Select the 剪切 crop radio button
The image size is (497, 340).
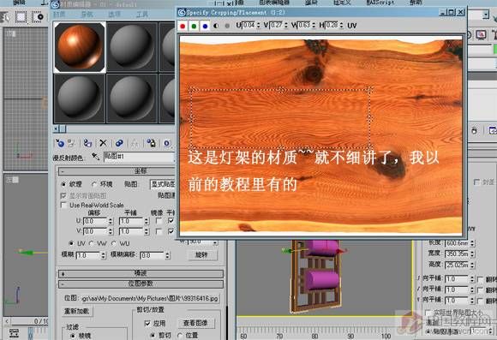[x=153, y=335]
